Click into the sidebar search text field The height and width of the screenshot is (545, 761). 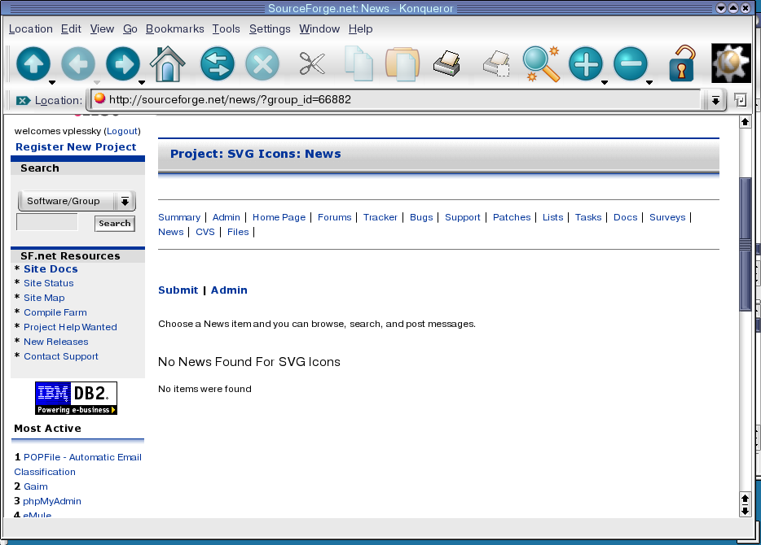point(47,222)
